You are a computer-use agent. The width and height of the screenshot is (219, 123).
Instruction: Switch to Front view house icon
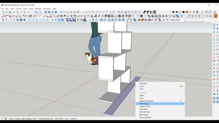[126, 12]
